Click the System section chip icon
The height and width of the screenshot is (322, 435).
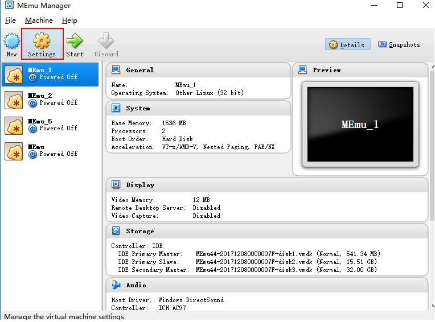pyautogui.click(x=116, y=108)
